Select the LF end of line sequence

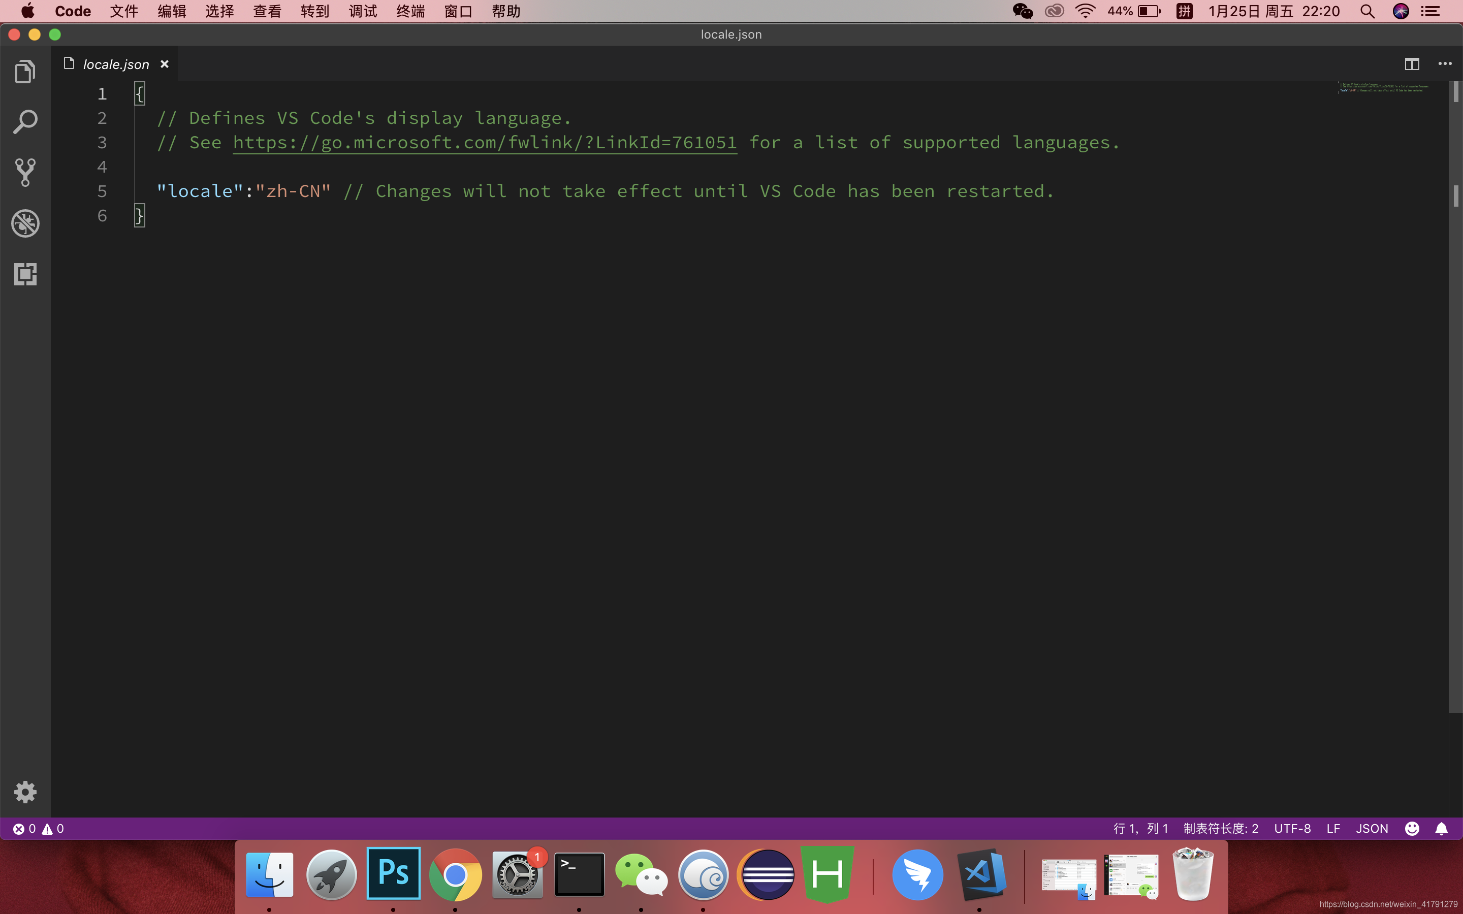(x=1333, y=829)
